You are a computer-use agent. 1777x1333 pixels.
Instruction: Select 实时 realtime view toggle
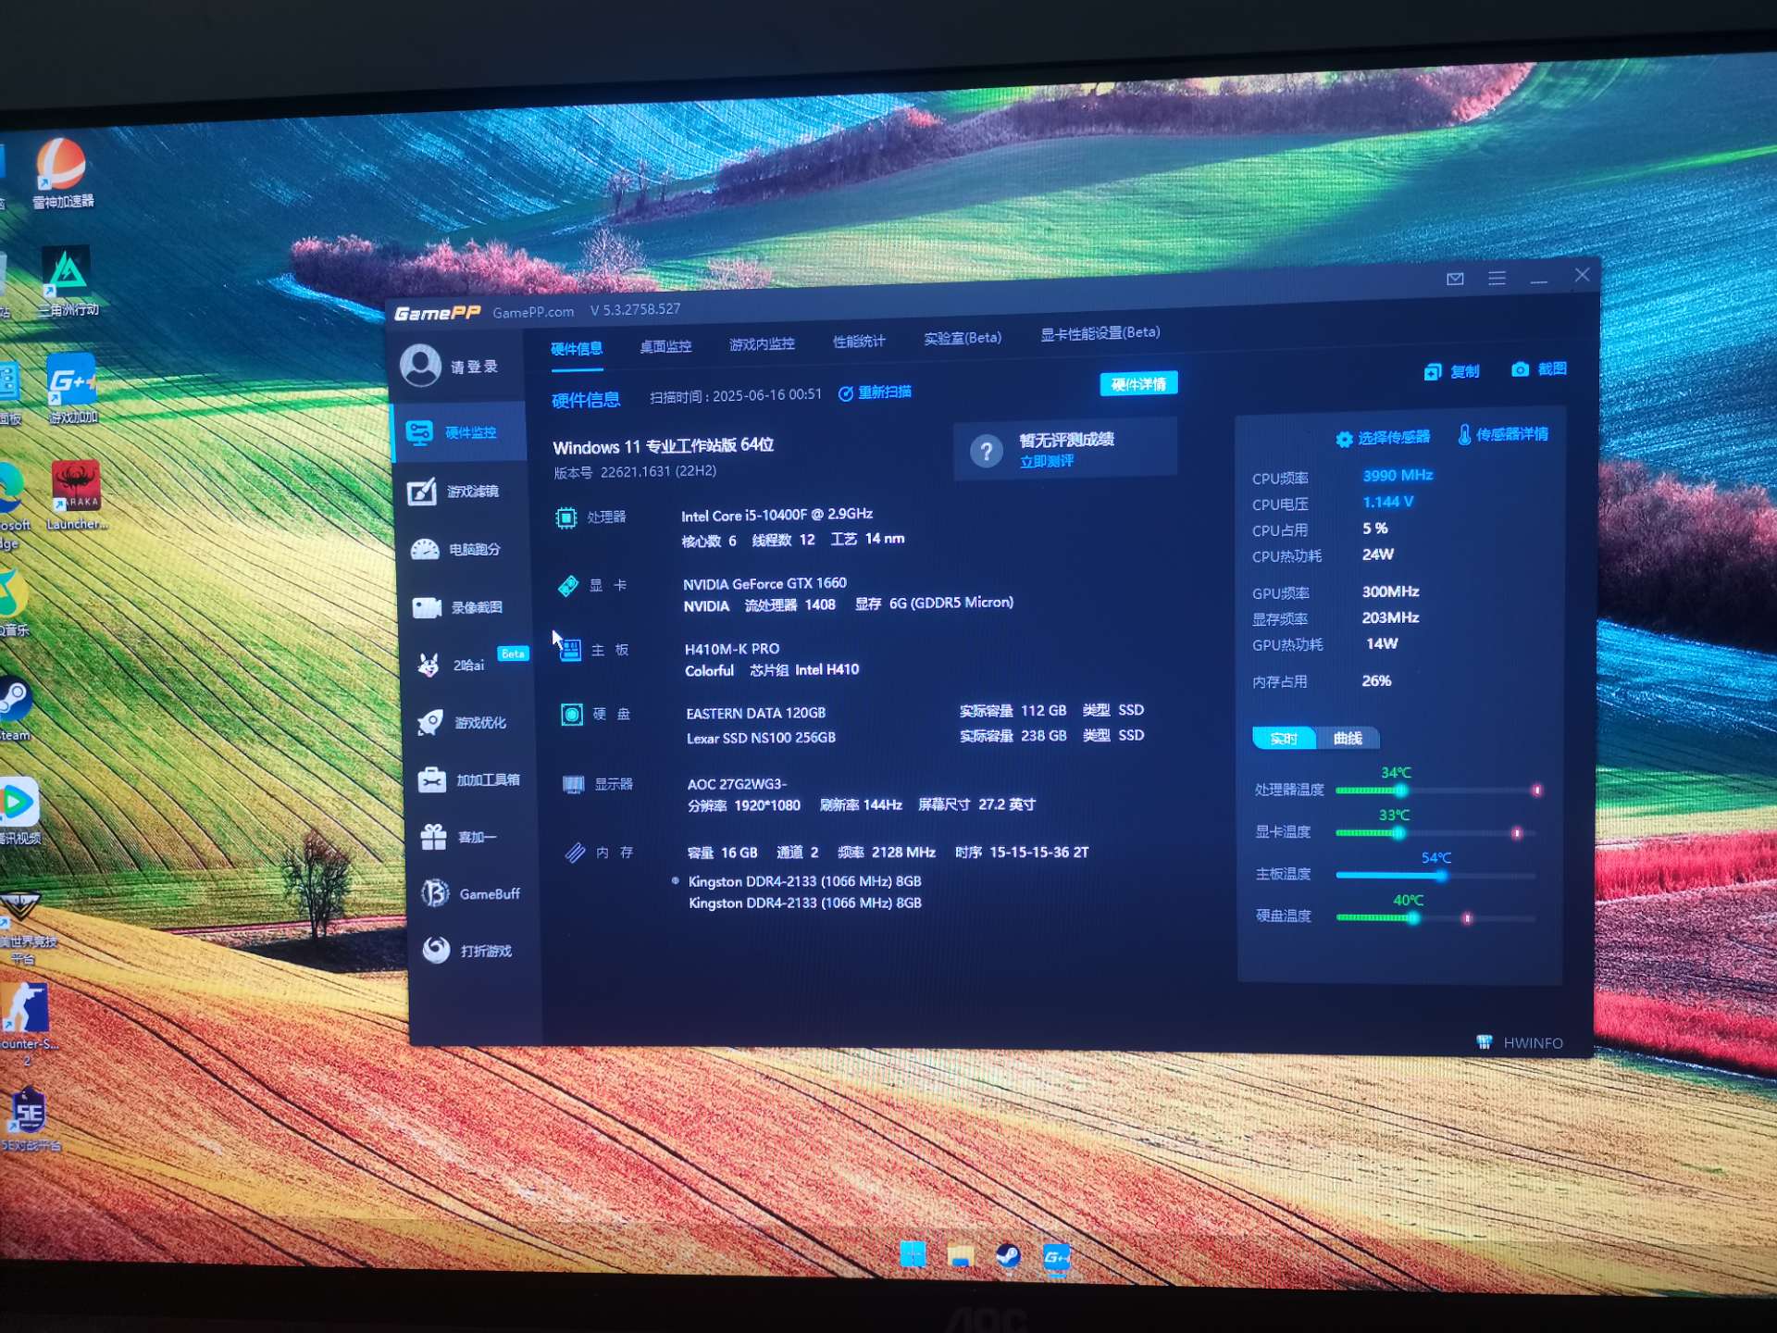click(x=1284, y=738)
